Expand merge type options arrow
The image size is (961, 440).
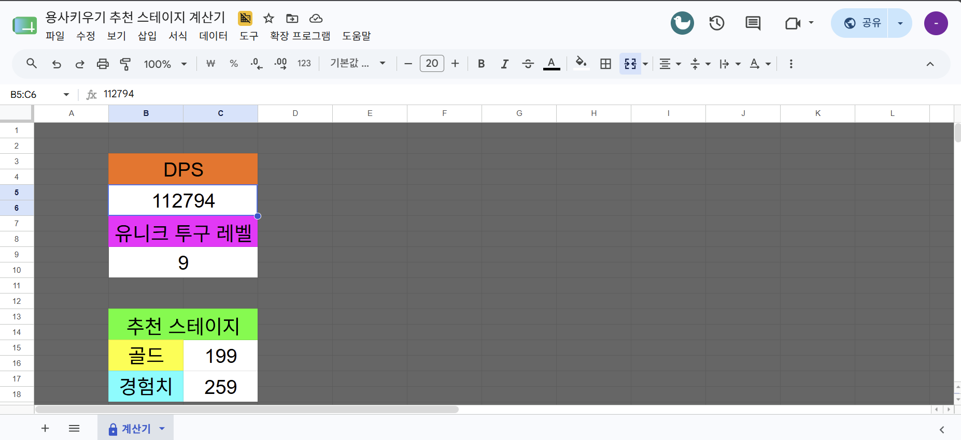645,64
